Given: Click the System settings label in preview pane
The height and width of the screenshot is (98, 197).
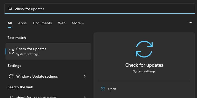Looking at the screenshot, I should point(144,71).
